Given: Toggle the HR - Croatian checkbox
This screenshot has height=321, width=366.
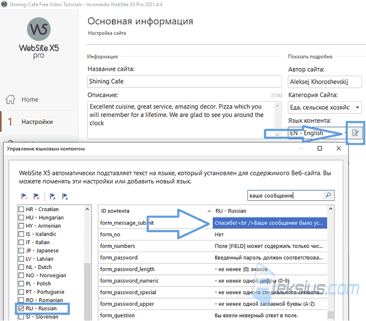Looking at the screenshot, I should 21,209.
